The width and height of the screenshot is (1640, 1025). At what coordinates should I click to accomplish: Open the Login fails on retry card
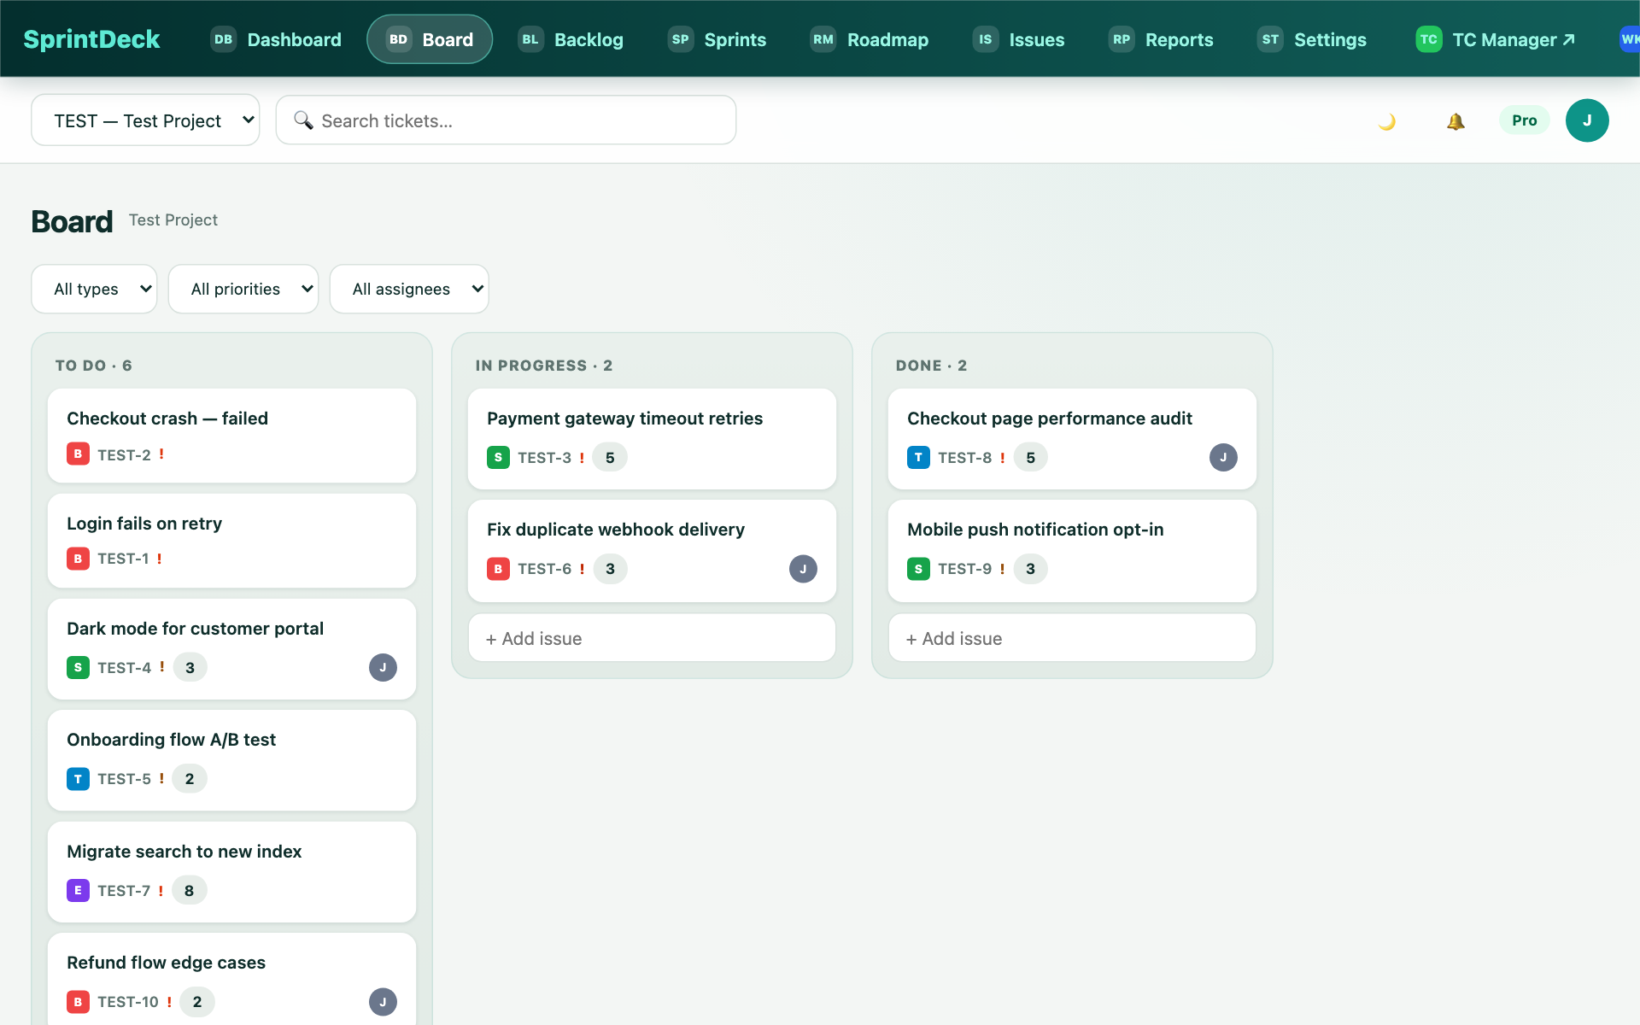pos(231,541)
